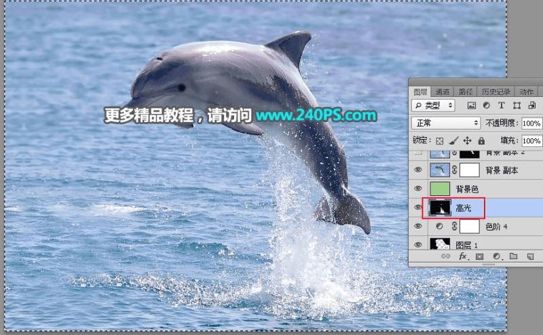Switch to the 历史记录 tab

(x=496, y=92)
